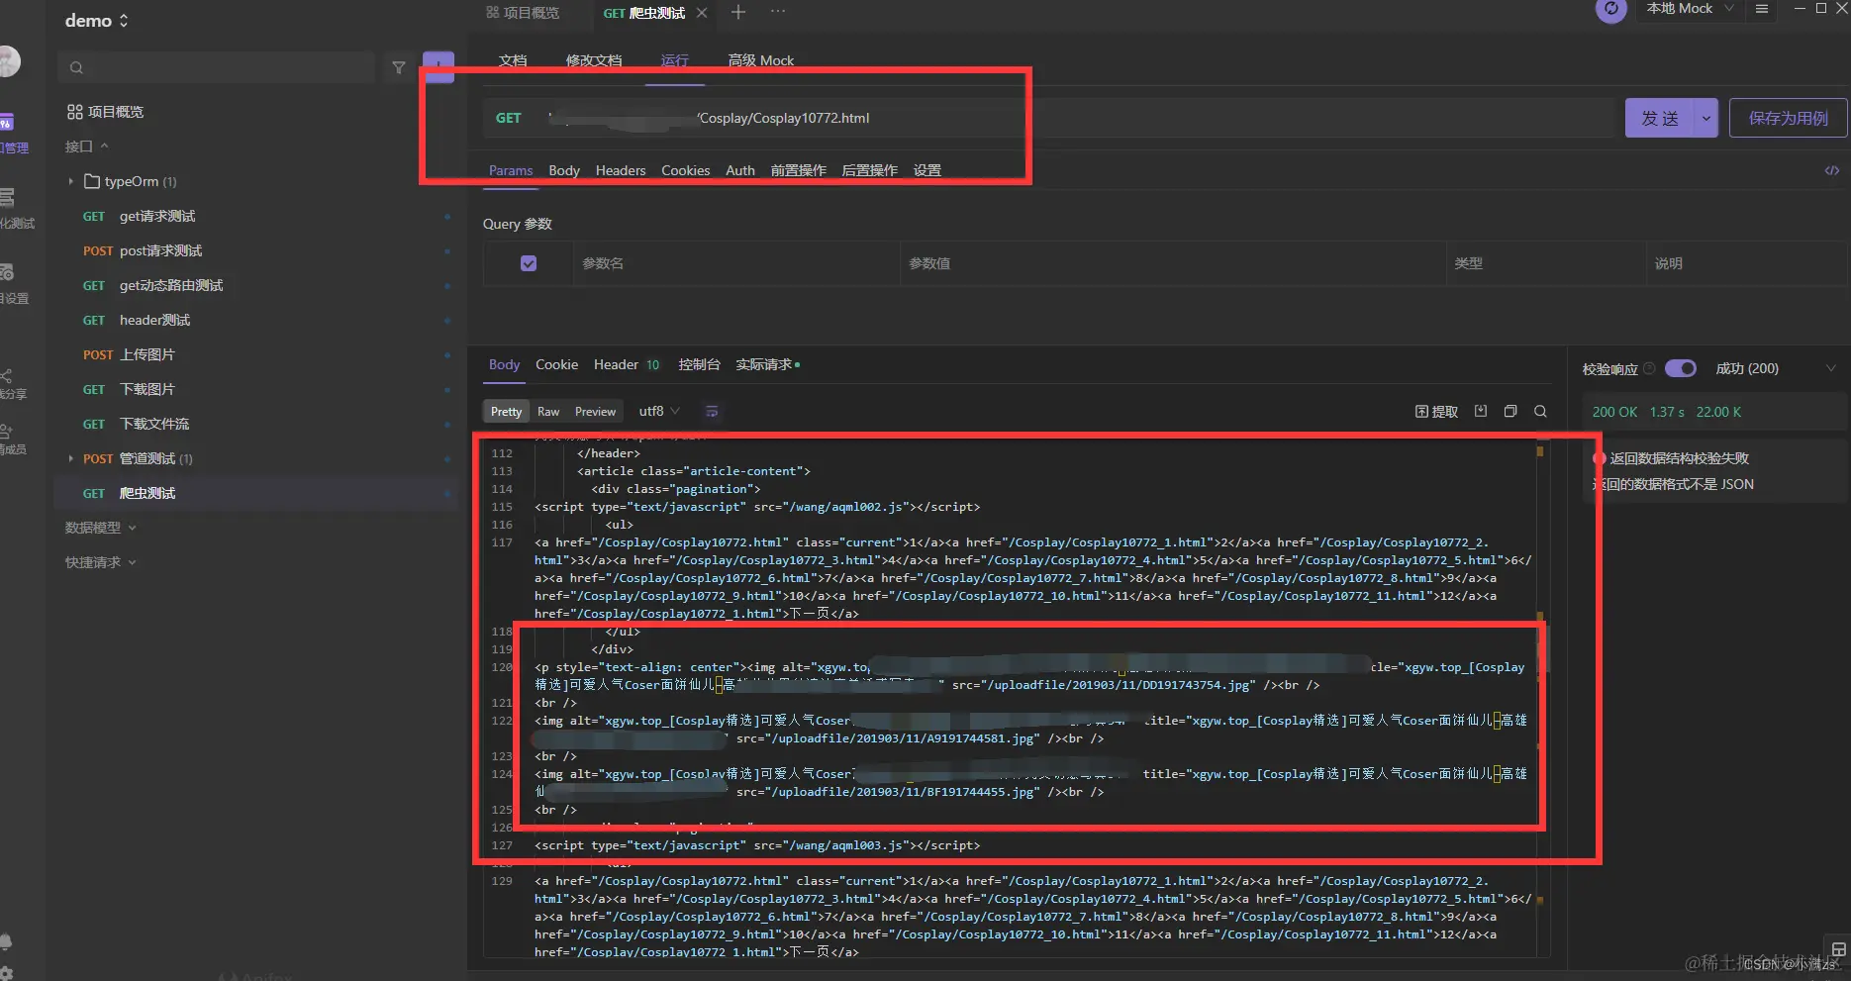Select the header测试 endpoint
This screenshot has width=1851, height=981.
pyautogui.click(x=257, y=320)
